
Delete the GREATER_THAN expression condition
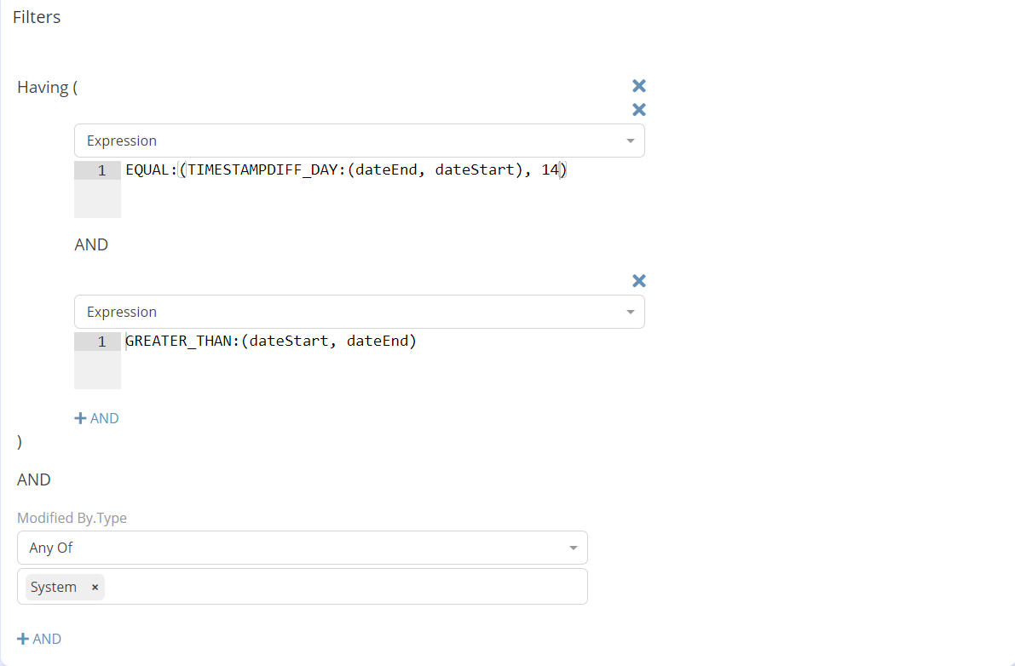(639, 281)
